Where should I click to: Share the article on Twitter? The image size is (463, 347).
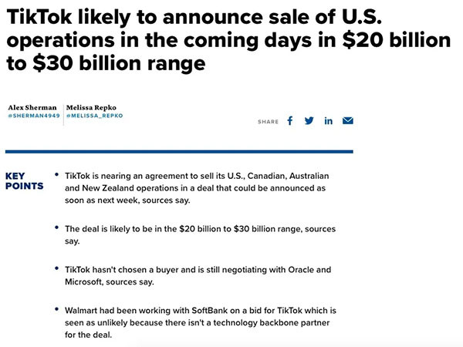click(309, 121)
